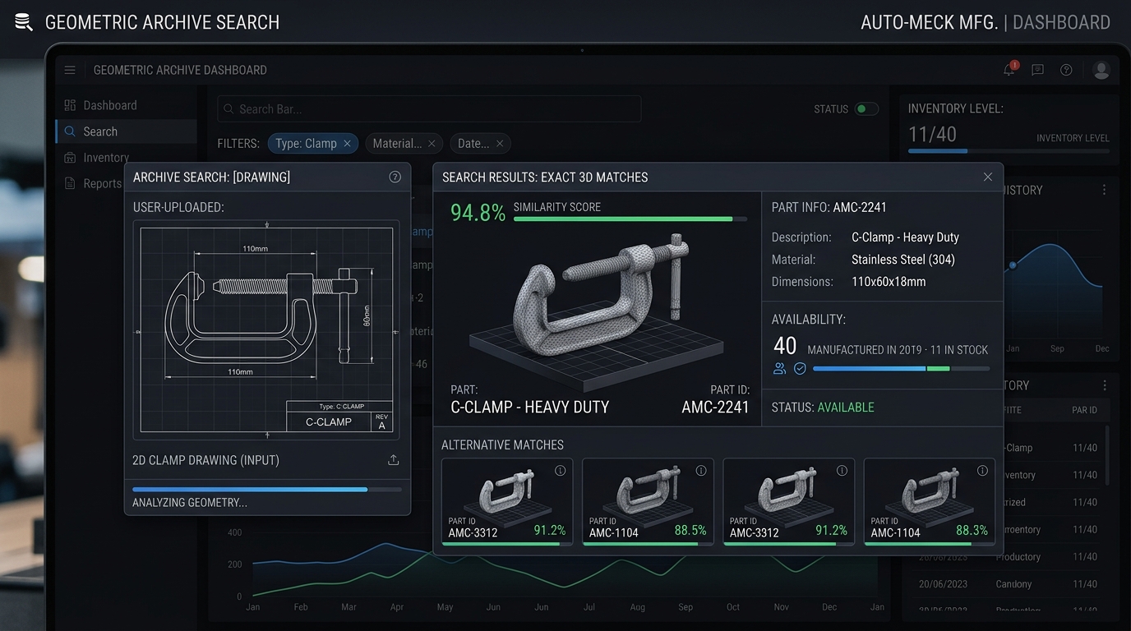The height and width of the screenshot is (631, 1131).
Task: Open the notifications bell
Action: (1009, 70)
